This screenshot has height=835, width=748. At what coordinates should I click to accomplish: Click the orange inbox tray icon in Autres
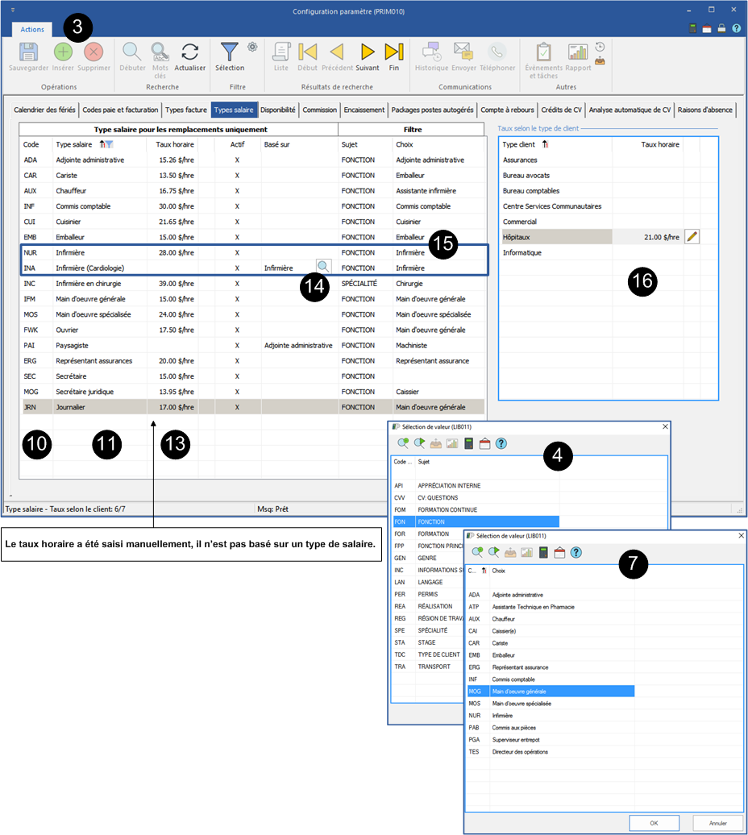600,60
